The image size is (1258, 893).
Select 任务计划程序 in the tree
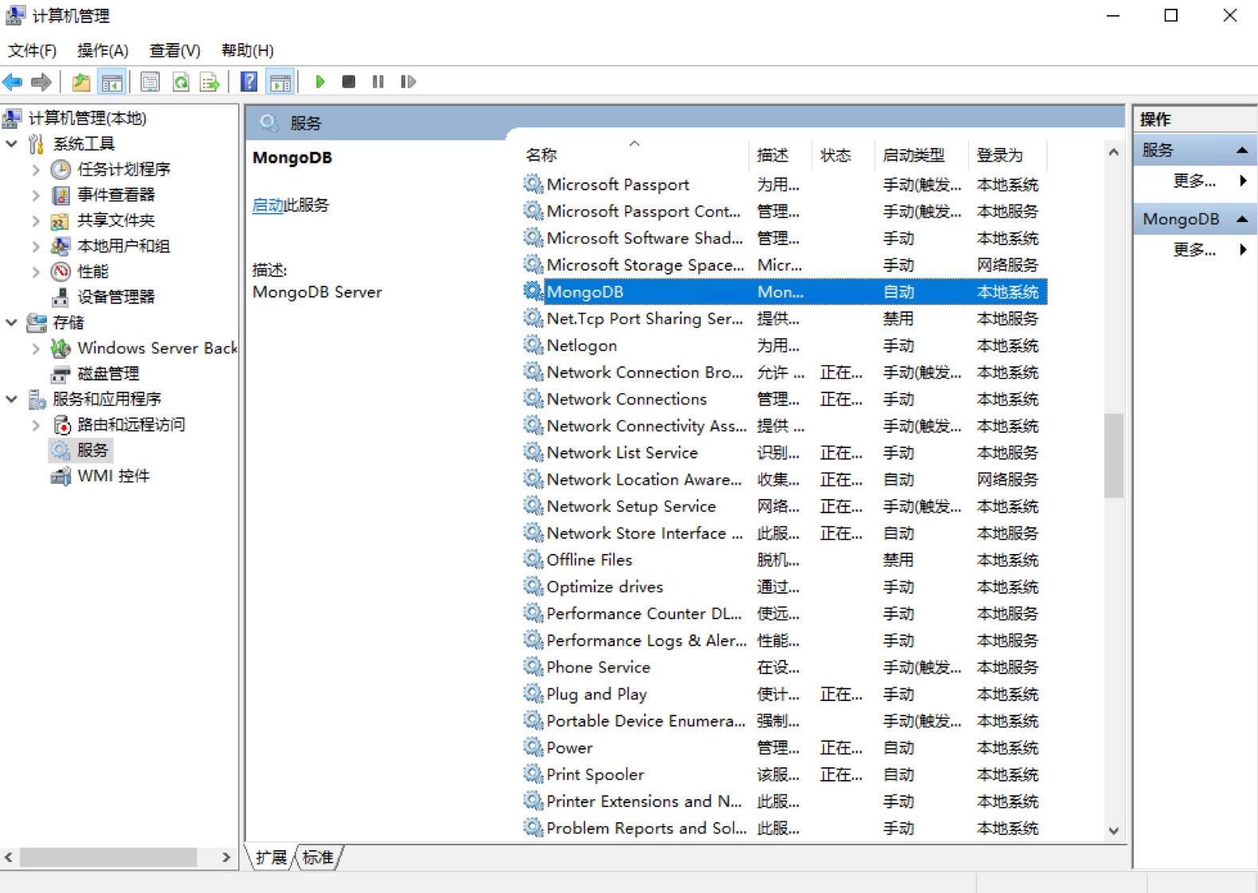pyautogui.click(x=123, y=169)
